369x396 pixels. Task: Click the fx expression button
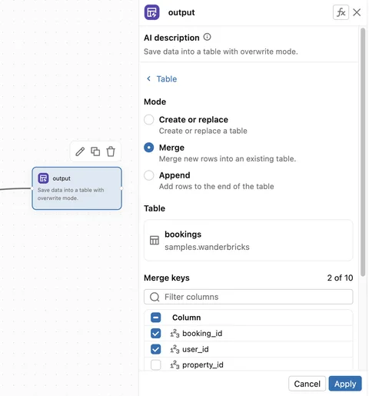point(341,12)
